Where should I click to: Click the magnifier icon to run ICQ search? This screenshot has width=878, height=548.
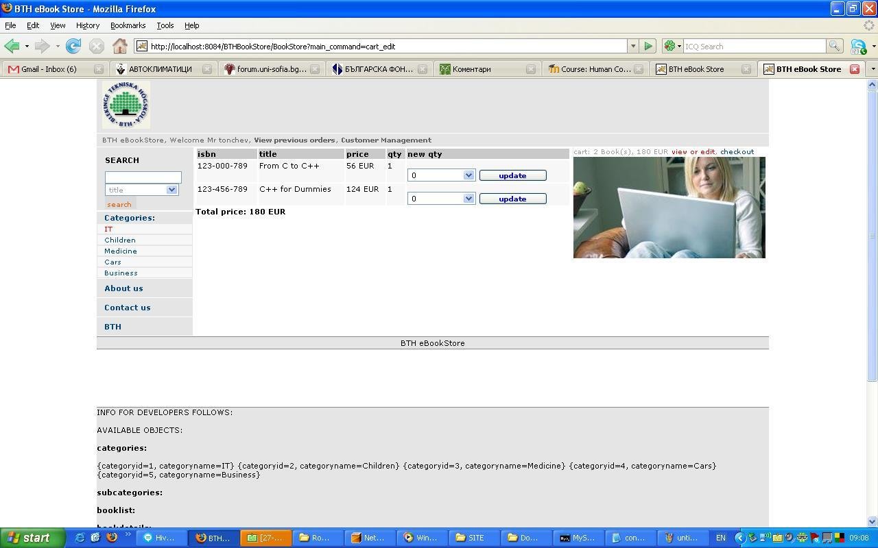[835, 46]
